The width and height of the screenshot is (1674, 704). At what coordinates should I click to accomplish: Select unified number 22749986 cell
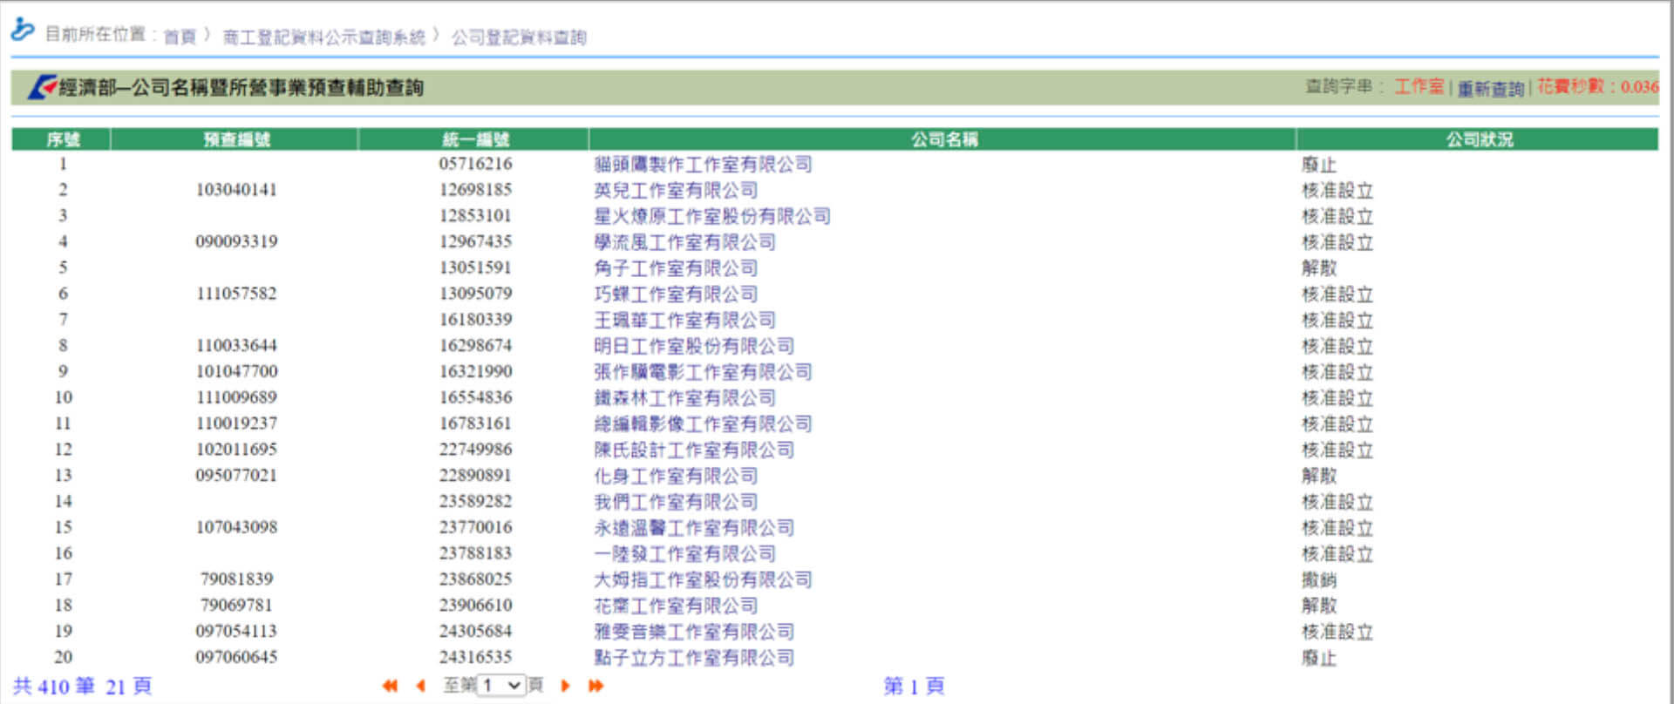[x=475, y=450]
